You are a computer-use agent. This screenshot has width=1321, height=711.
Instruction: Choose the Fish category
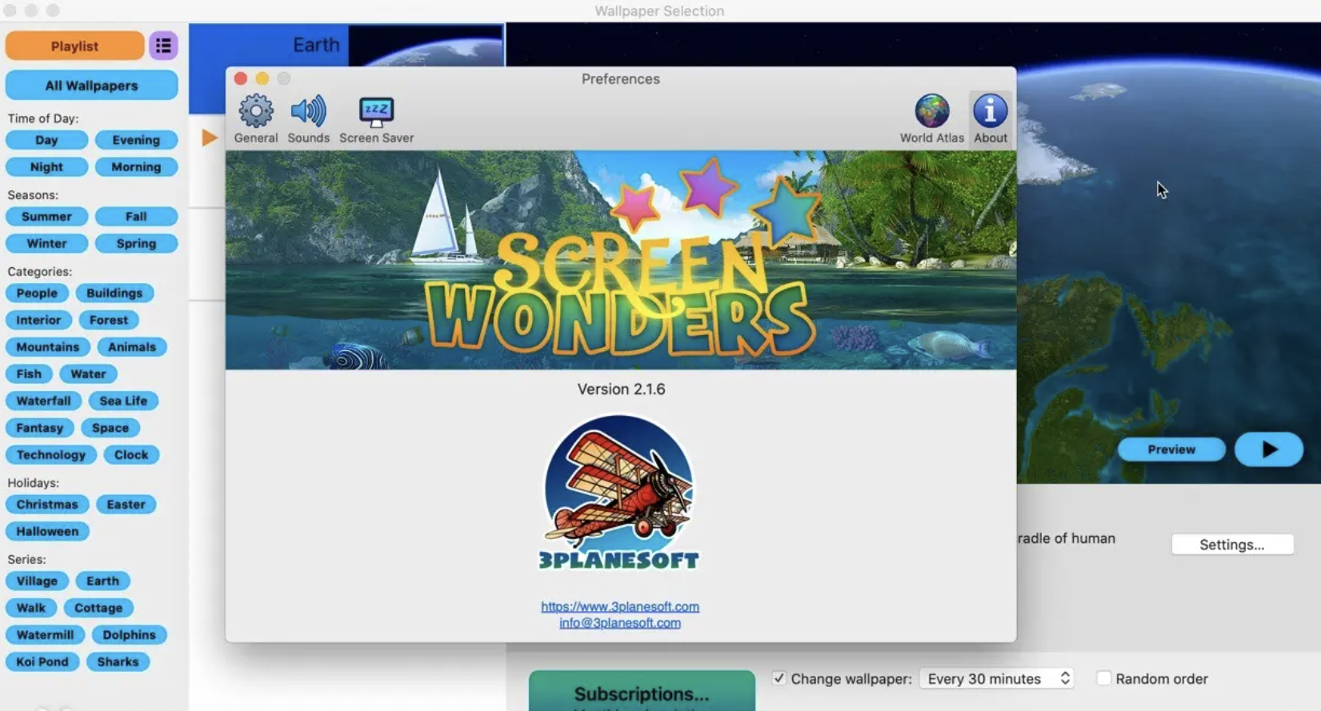click(x=29, y=374)
